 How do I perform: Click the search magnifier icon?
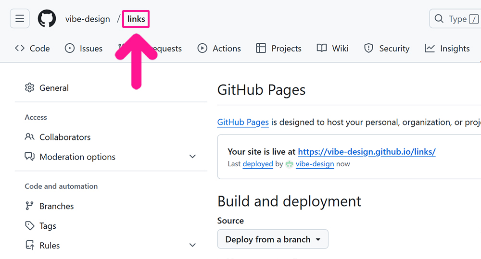[x=439, y=19]
